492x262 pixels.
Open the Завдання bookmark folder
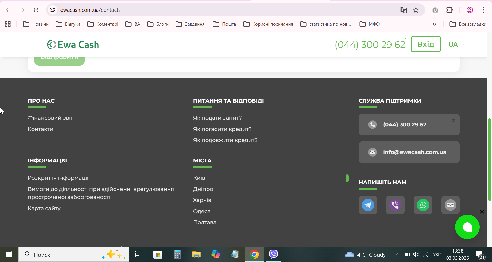coord(190,24)
